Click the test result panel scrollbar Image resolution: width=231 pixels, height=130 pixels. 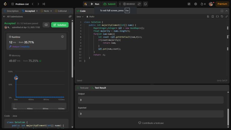(228, 117)
